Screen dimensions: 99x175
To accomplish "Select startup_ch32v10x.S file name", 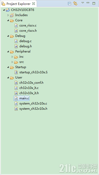I will [x=34, y=72].
